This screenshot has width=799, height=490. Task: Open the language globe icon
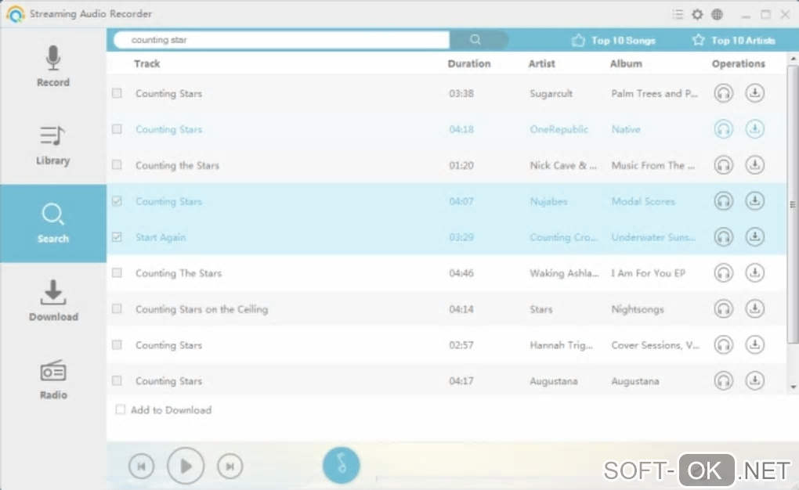point(717,14)
